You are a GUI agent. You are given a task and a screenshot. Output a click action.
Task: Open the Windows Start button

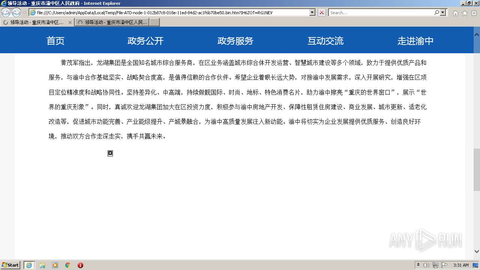coord(10,265)
